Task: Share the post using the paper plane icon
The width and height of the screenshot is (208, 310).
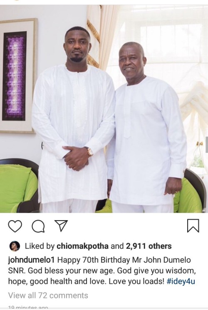Action: pos(61,226)
